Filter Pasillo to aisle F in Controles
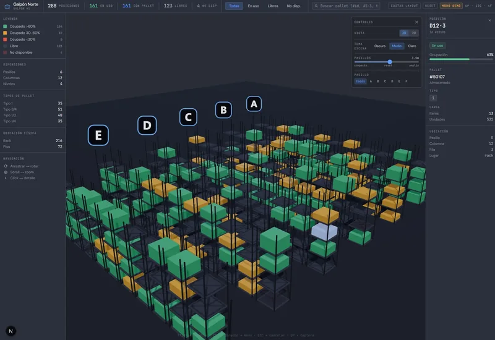Image resolution: width=495 pixels, height=340 pixels. coord(407,82)
